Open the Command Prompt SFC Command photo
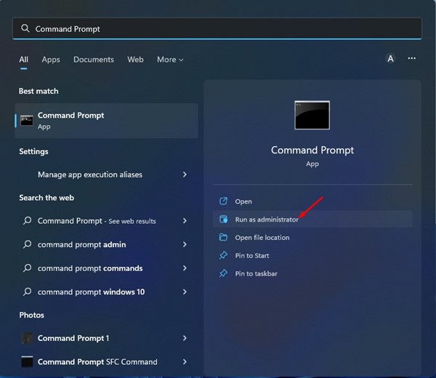The image size is (436, 378). pos(97,361)
